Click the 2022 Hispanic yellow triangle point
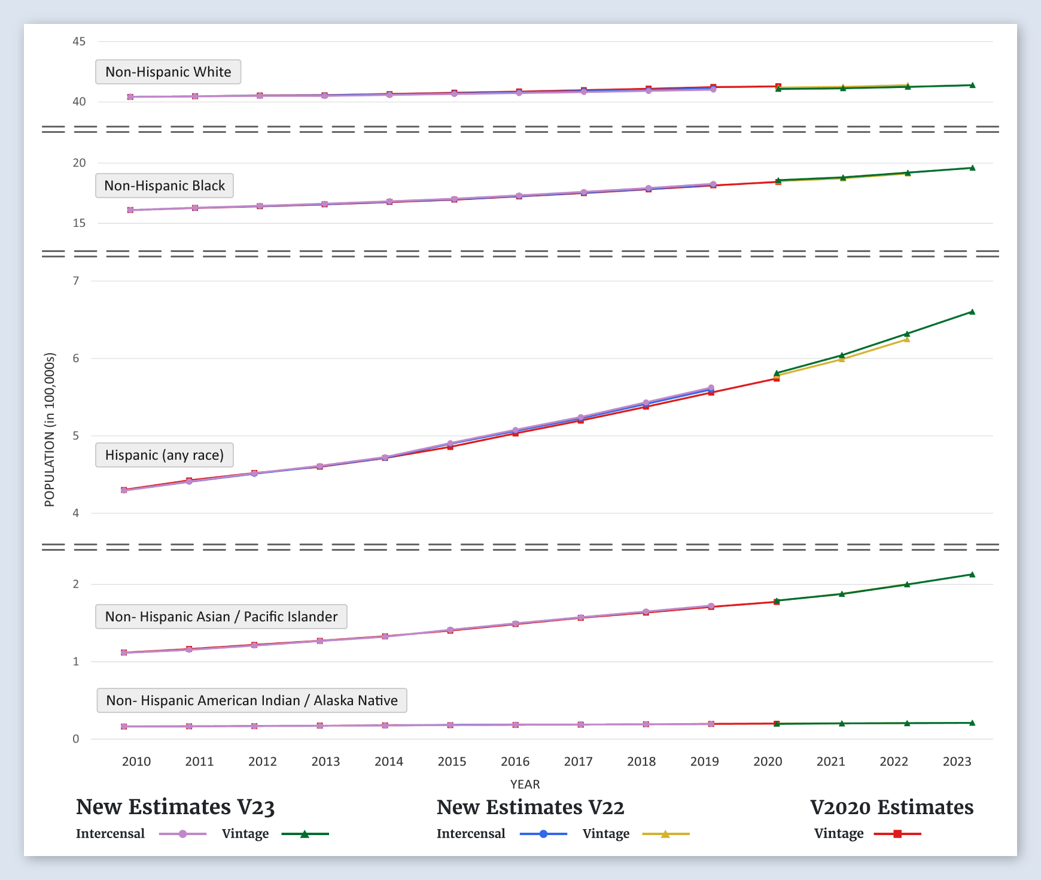The image size is (1041, 880). click(x=906, y=339)
